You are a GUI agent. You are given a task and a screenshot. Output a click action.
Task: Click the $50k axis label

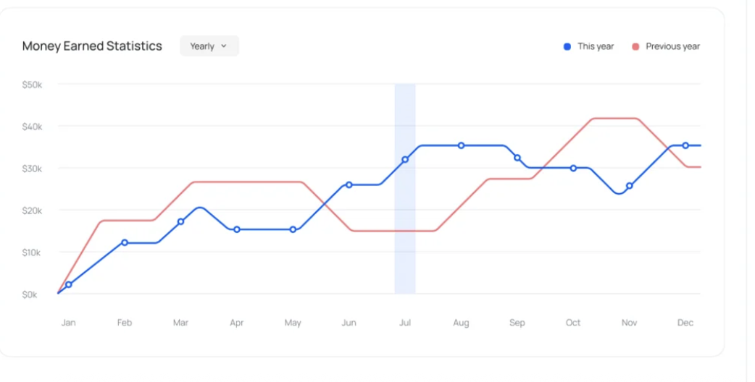pyautogui.click(x=33, y=85)
